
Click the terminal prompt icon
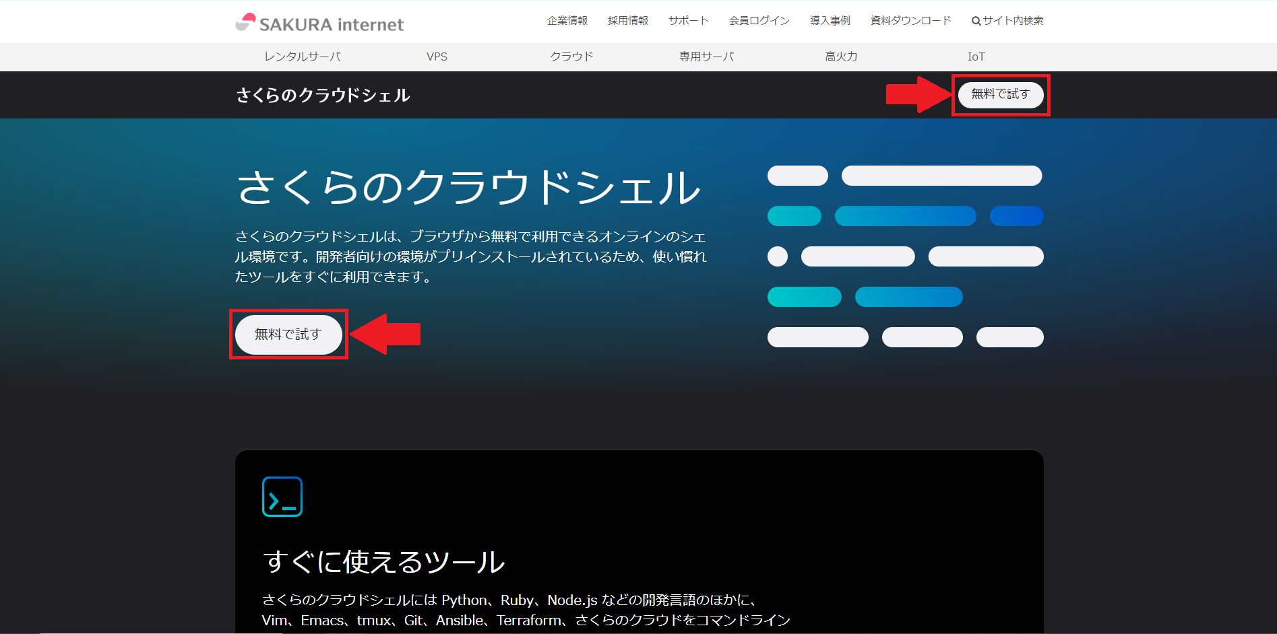point(282,497)
